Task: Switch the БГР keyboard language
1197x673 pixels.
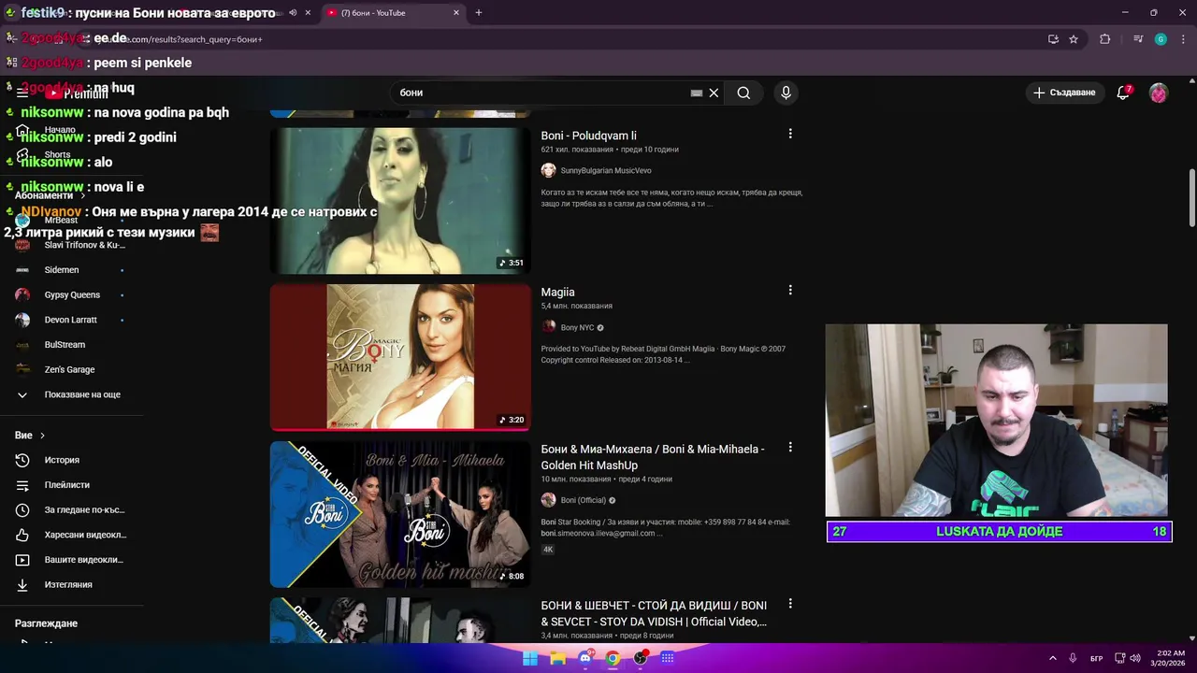Action: (1097, 658)
